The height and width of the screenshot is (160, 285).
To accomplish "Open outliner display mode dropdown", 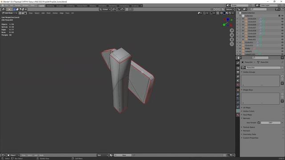I will coord(244,9).
